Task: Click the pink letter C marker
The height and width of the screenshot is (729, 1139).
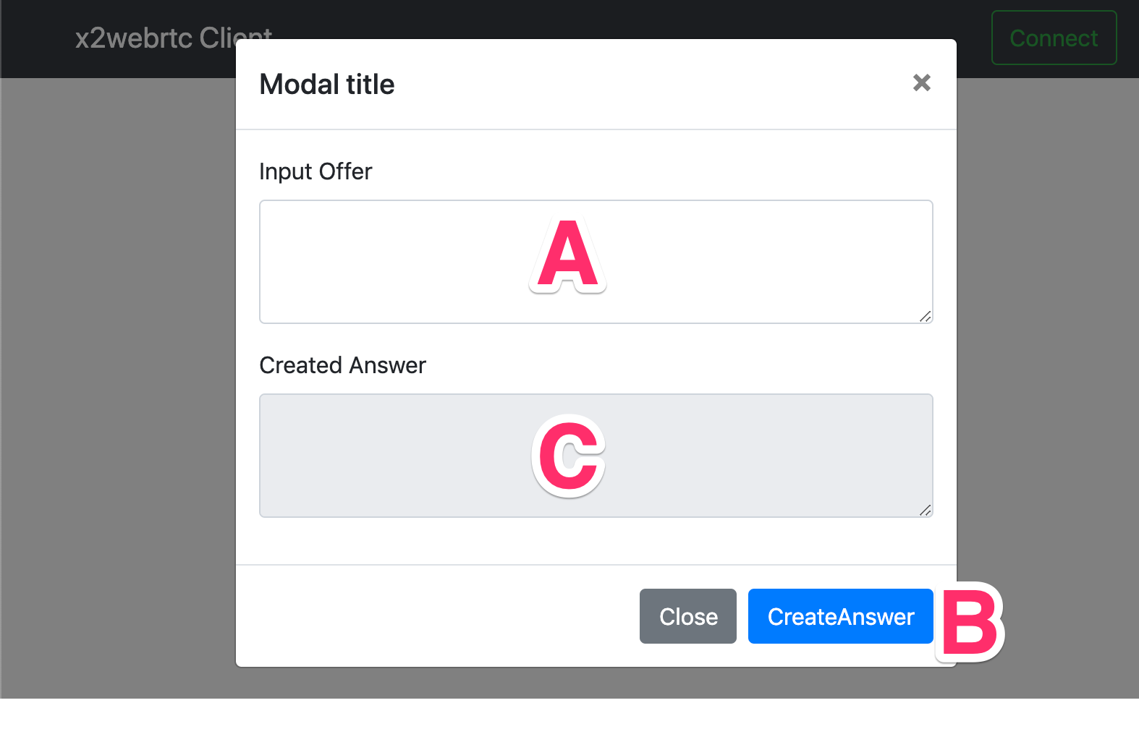Action: pyautogui.click(x=569, y=456)
